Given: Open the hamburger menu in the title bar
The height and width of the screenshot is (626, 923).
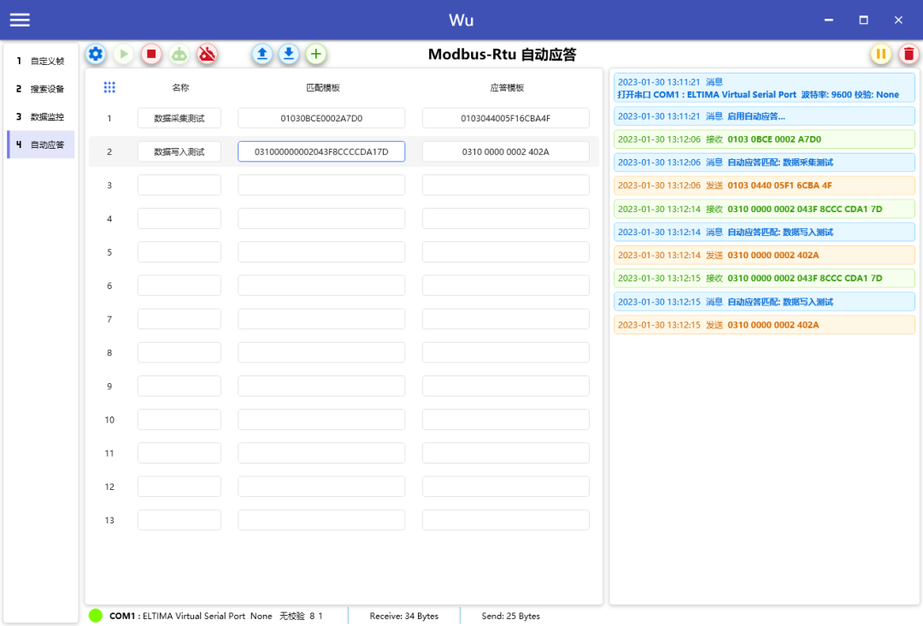Looking at the screenshot, I should click(19, 19).
